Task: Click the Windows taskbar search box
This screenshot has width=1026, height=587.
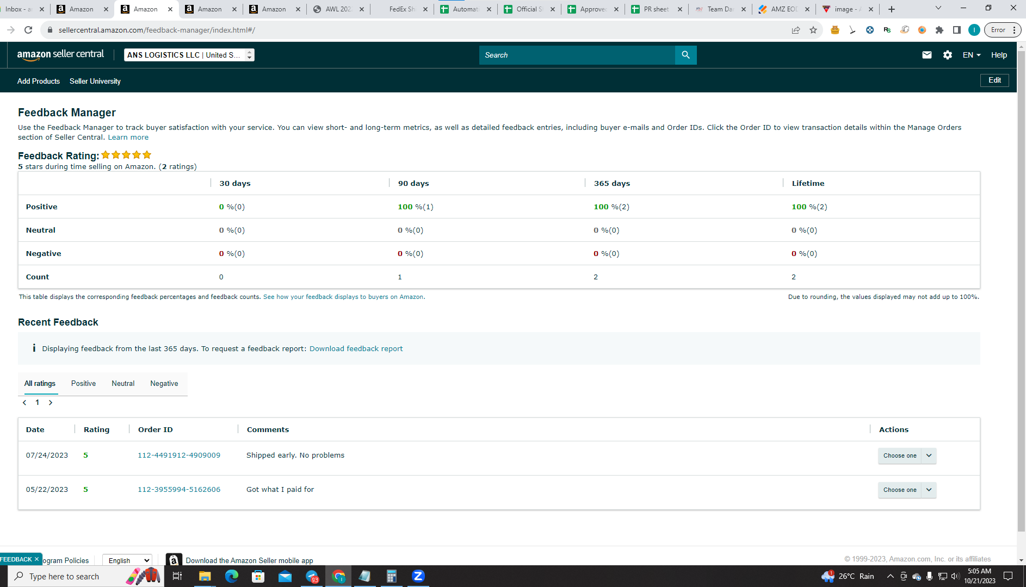Action: point(85,576)
